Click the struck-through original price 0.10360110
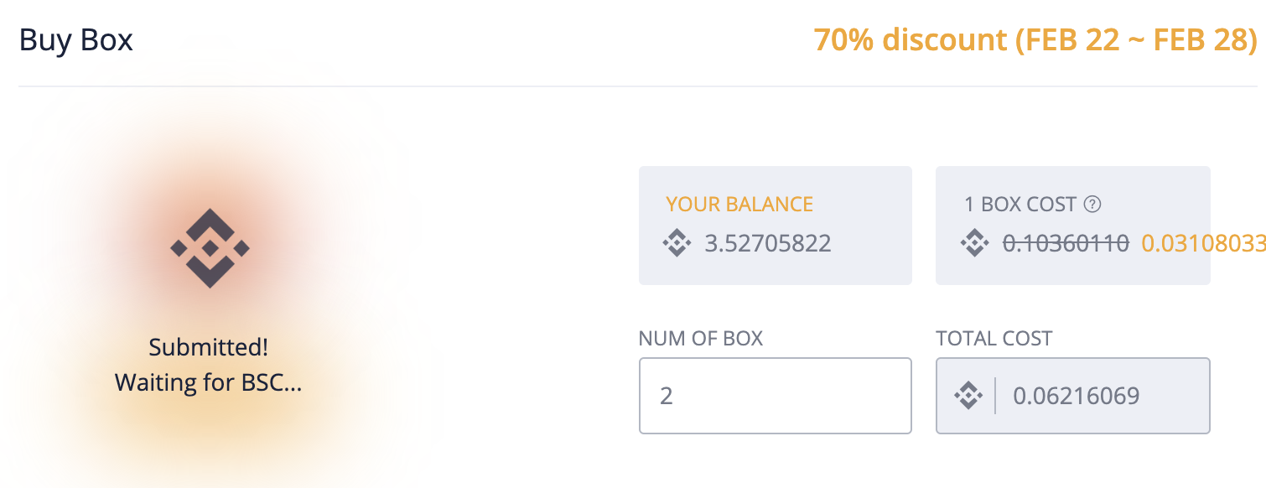Viewport: 1266px width, 488px height. [x=1066, y=244]
